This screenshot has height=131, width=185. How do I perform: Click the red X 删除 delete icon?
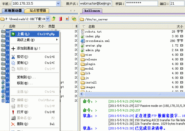pos(13,124)
